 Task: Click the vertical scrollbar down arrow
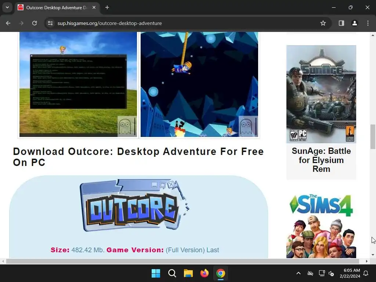(373, 255)
